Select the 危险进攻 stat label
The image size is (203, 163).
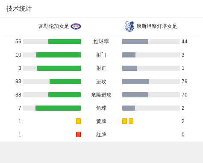[101, 95]
